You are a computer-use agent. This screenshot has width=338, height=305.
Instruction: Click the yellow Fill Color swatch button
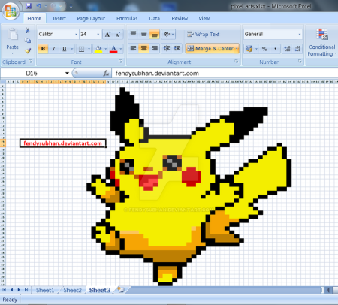click(98, 49)
